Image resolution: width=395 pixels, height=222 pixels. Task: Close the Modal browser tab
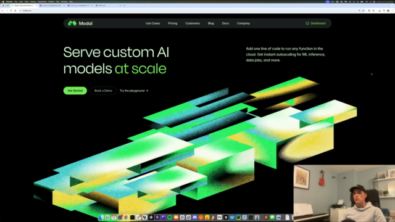point(36,6)
